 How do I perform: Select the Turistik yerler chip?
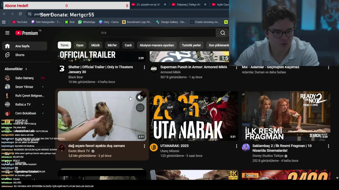point(191,45)
